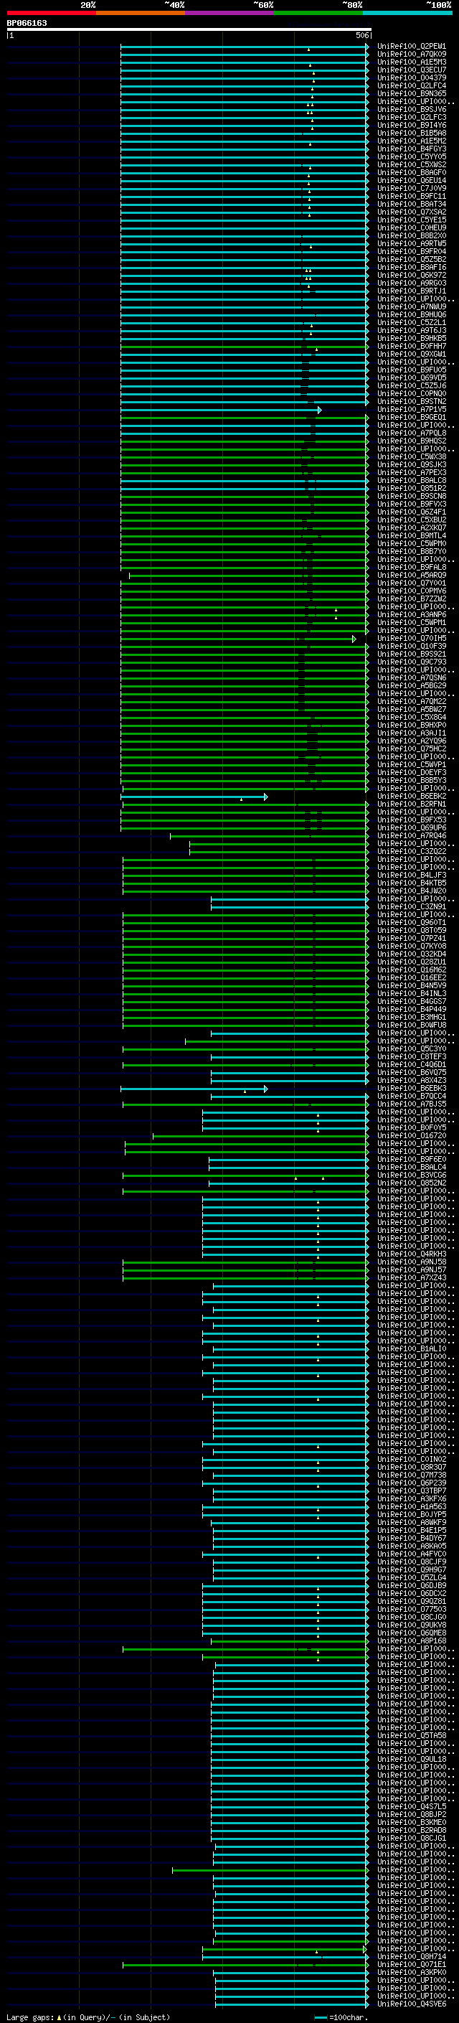Screen dimensions: 459x2023
Task: Select the UniRef100_Q6DJB9 label
Action: [411, 1585]
